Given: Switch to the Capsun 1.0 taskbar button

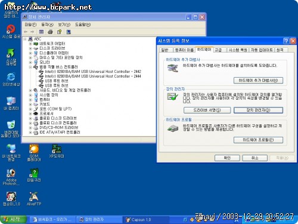Looking at the screenshot, I should (146, 220).
